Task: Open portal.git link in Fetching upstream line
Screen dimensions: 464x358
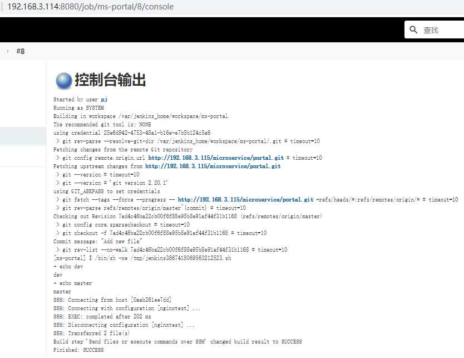Action: [213, 166]
